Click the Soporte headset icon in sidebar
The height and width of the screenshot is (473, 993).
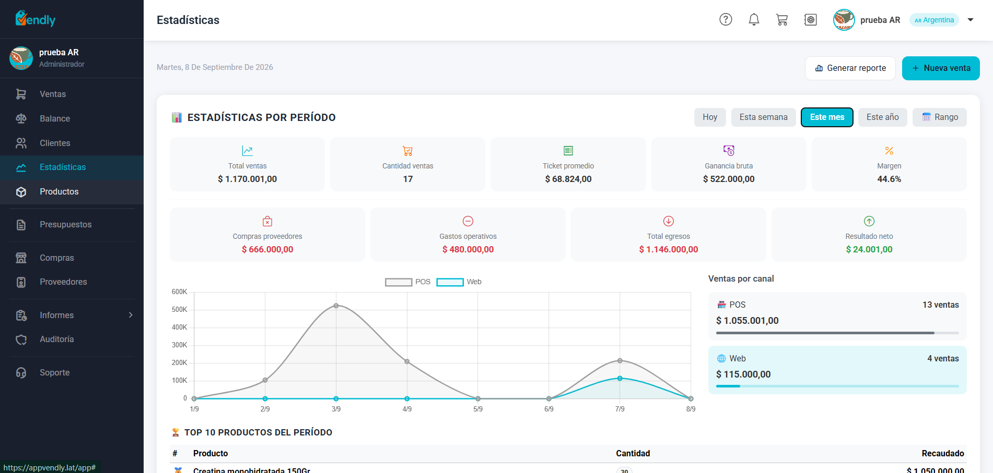[x=21, y=373]
